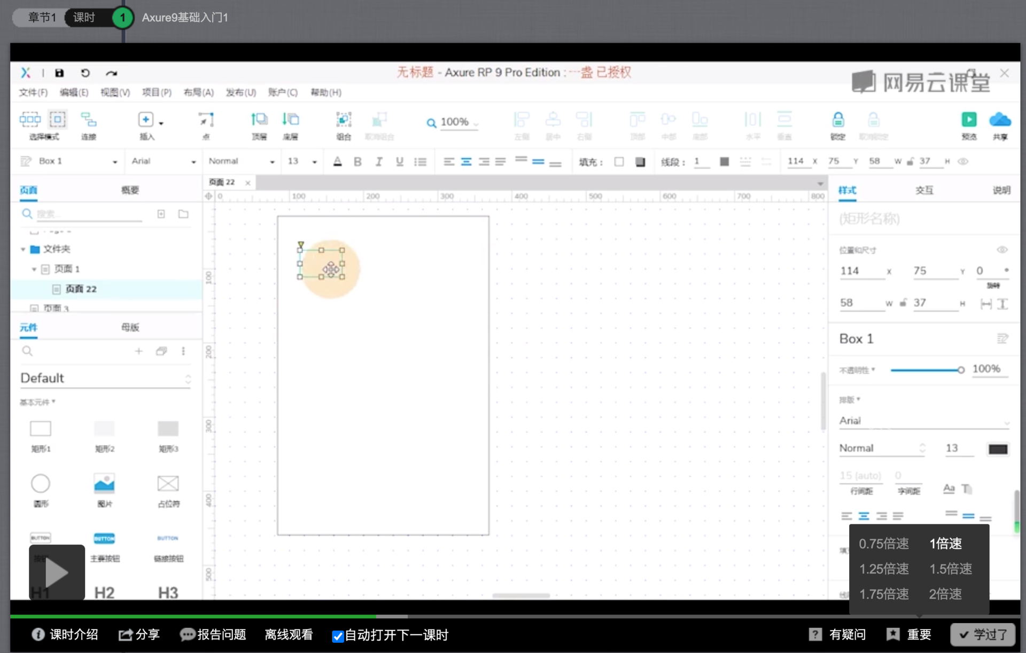
Task: Switch to the 概要 tab
Action: point(130,190)
